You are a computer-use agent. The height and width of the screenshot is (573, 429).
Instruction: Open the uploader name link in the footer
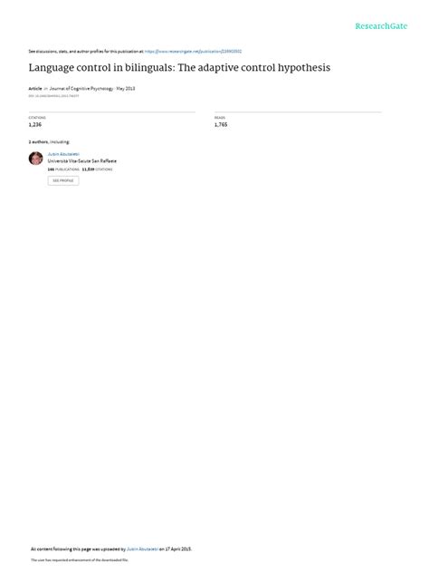click(x=142, y=549)
